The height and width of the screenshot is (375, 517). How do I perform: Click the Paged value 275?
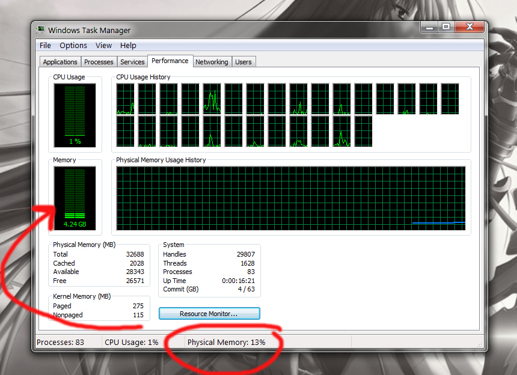138,306
